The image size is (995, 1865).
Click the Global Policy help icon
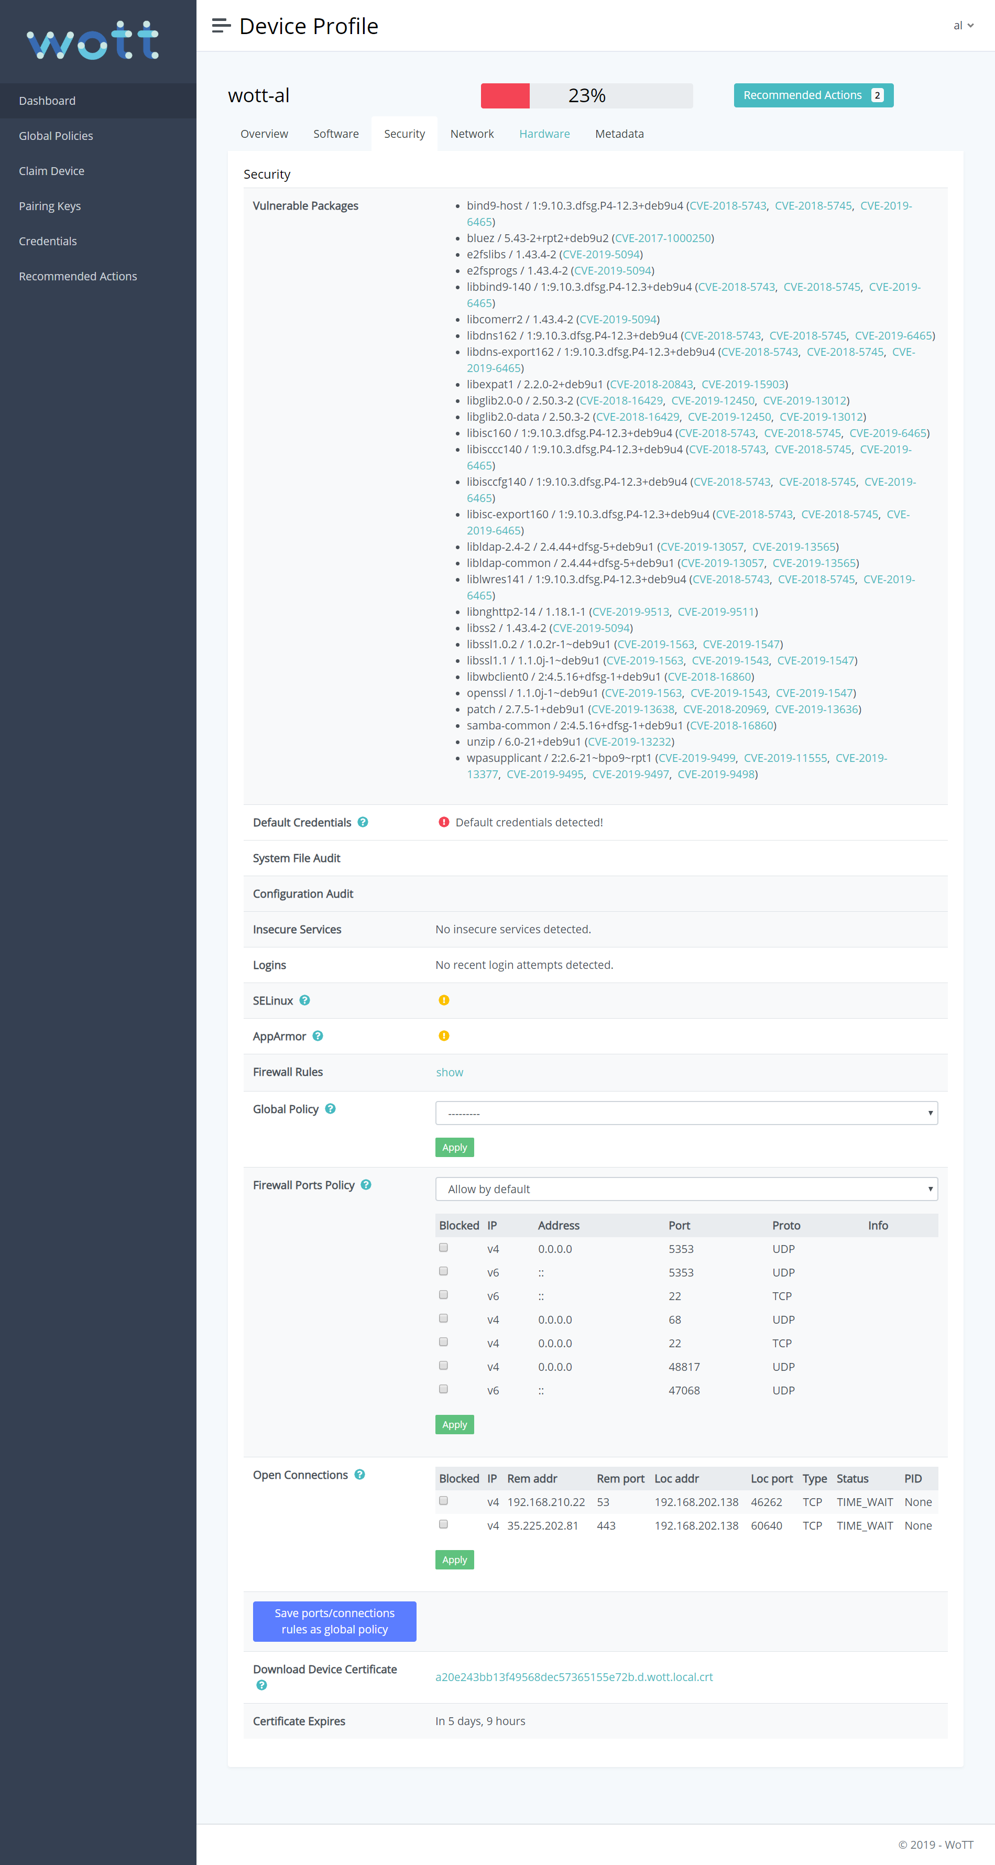click(330, 1108)
